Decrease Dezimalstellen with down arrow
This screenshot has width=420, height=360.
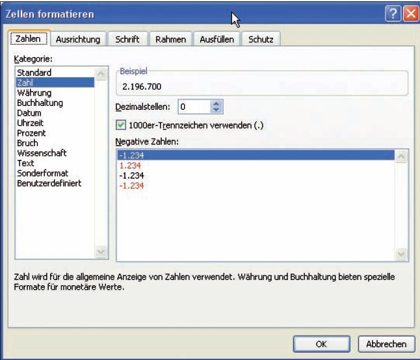(216, 110)
